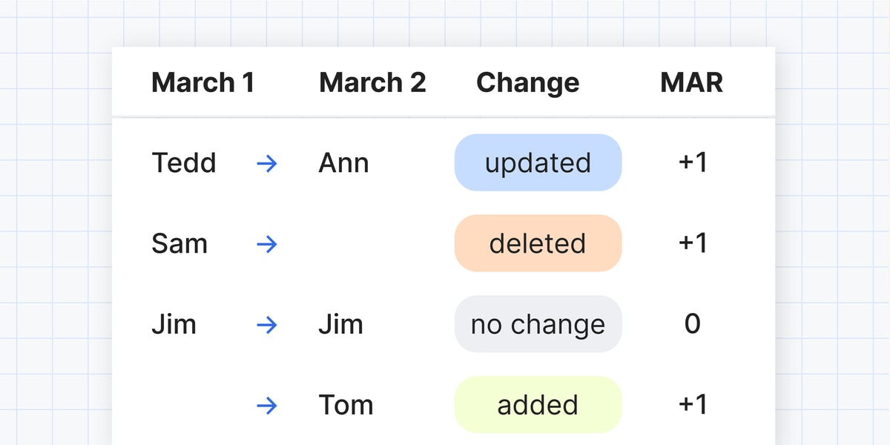
Task: Select the Ann cell
Action: click(x=343, y=163)
